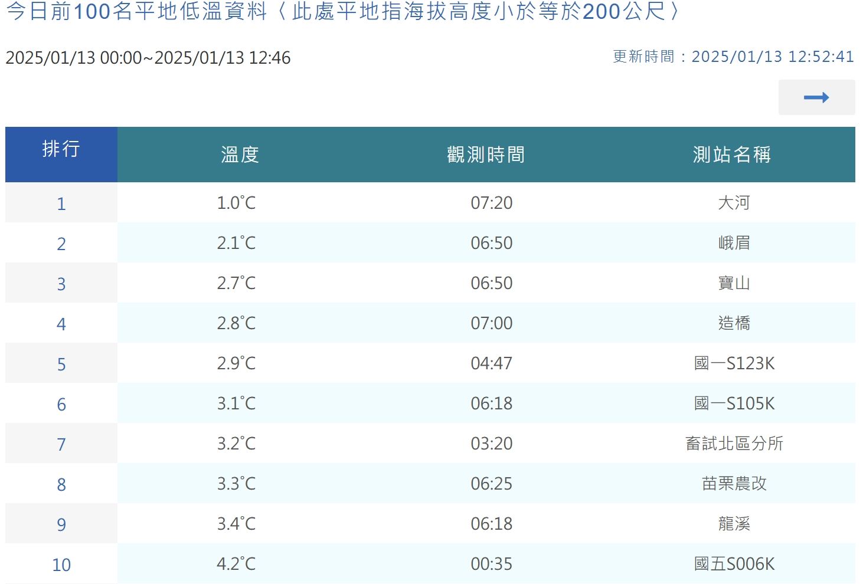Click the 1.0°C temperature cell

[236, 203]
